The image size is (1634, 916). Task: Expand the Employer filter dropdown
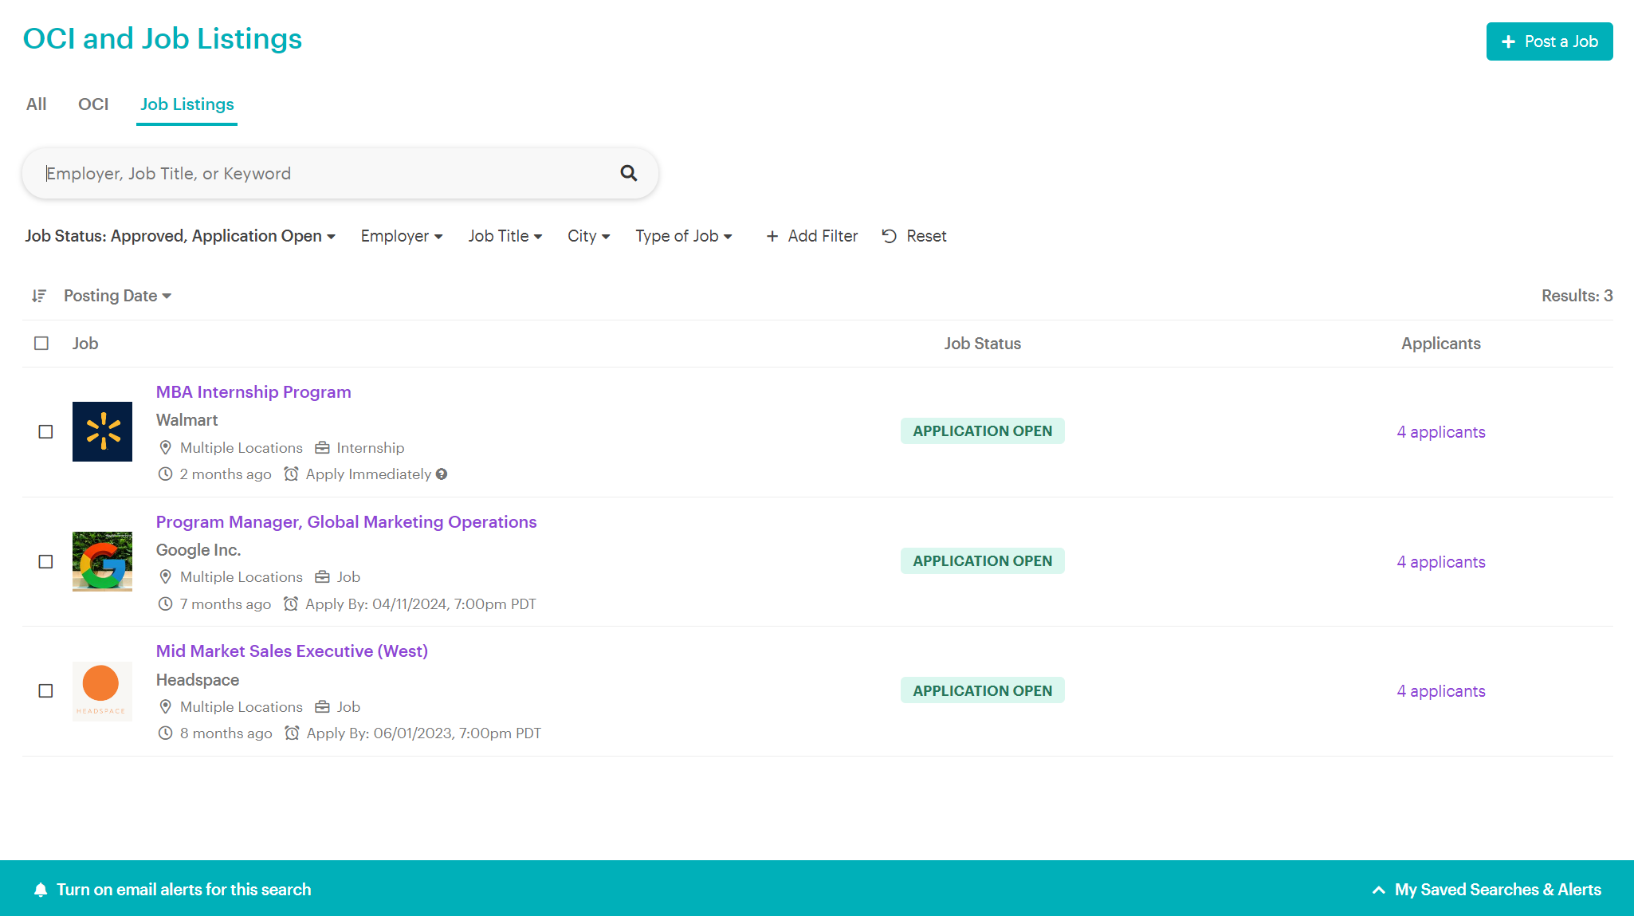tap(402, 236)
